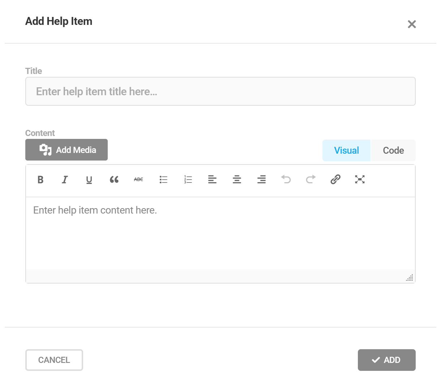Insert a blockquote

114,180
